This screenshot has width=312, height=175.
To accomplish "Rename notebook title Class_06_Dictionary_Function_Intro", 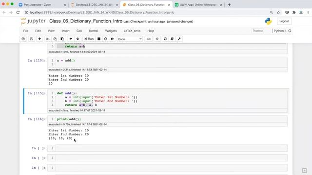I will click(86, 21).
